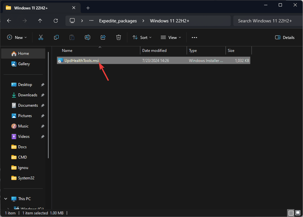Click Windows 11 22H2+ breadcrumb
The height and width of the screenshot is (217, 303).
[x=169, y=21]
